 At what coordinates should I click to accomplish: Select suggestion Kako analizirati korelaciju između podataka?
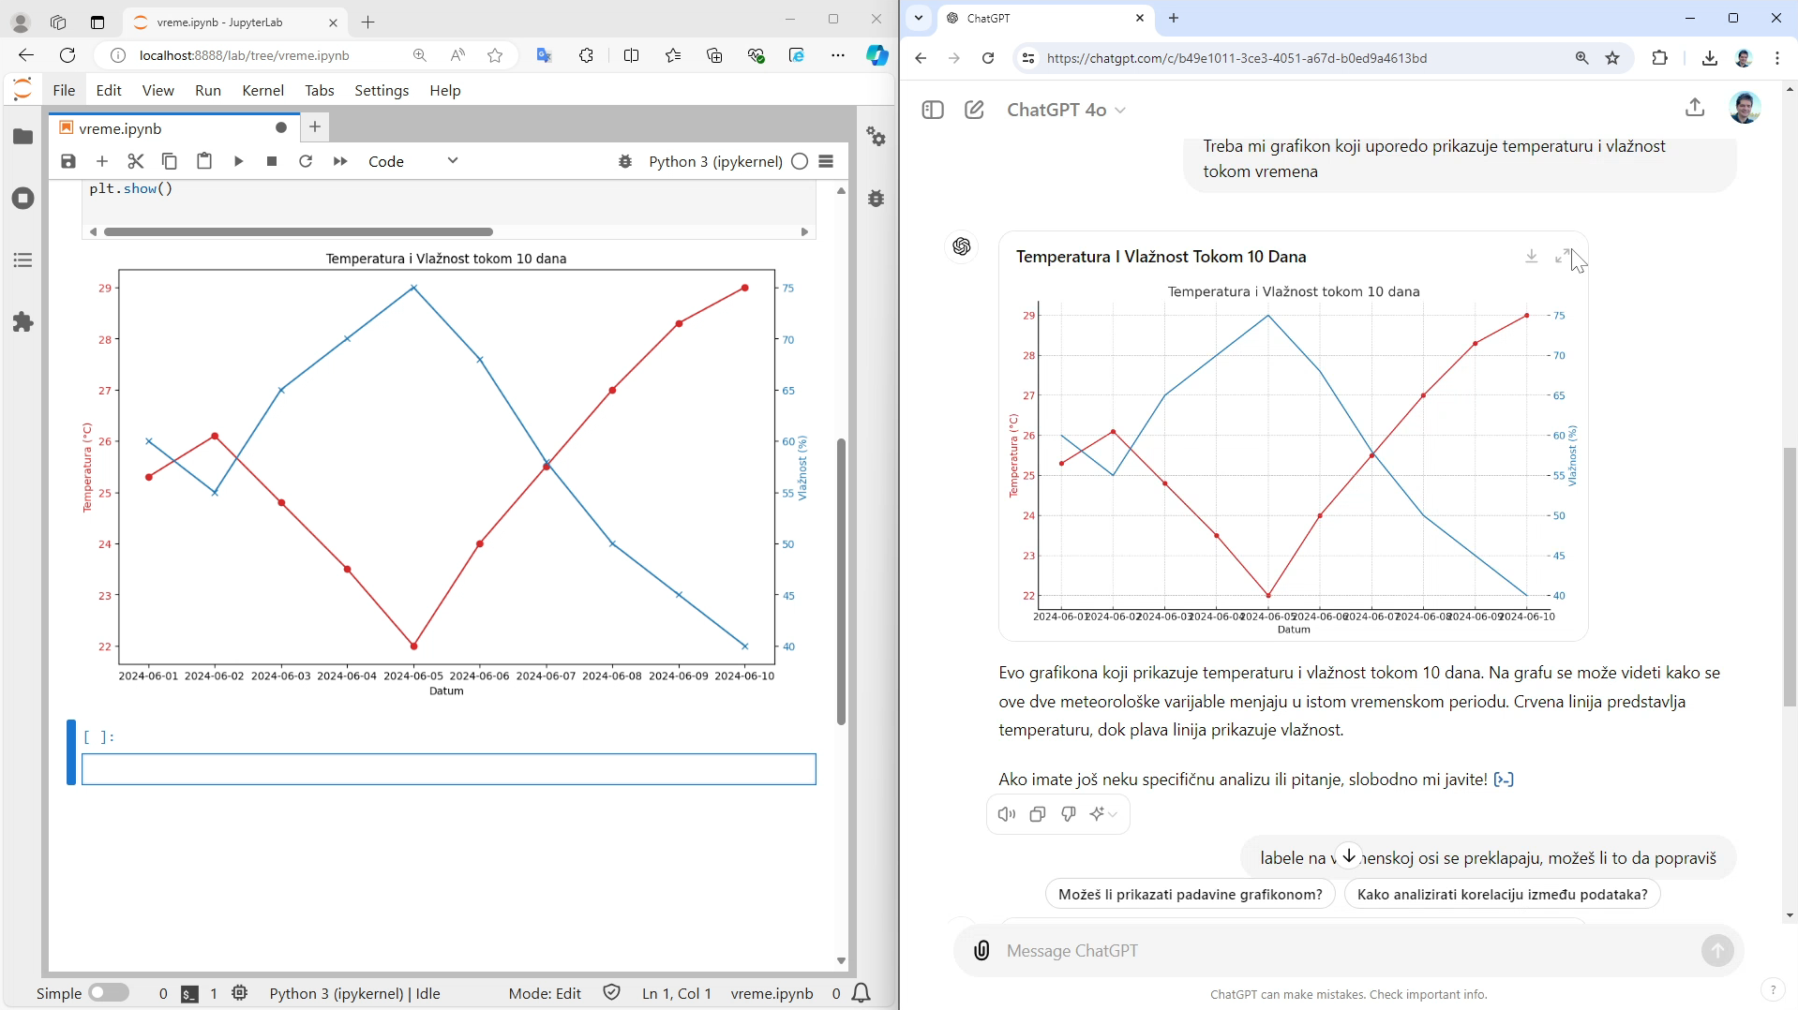coord(1502,894)
